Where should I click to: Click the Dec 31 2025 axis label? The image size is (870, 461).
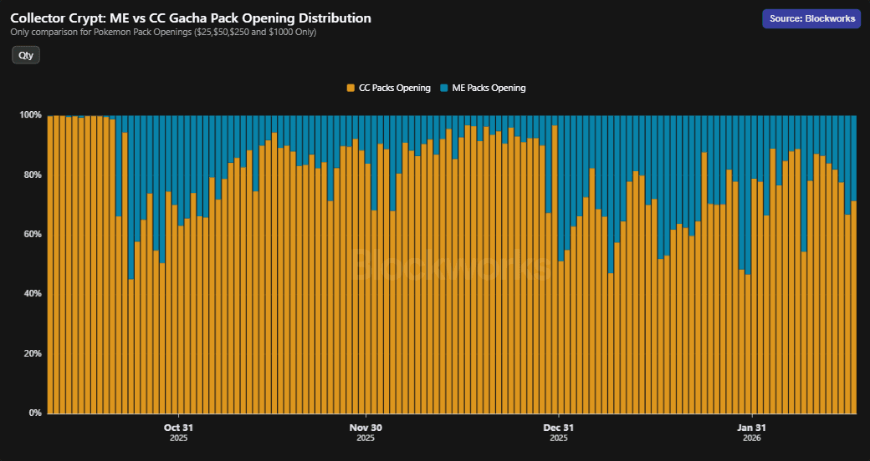(559, 433)
